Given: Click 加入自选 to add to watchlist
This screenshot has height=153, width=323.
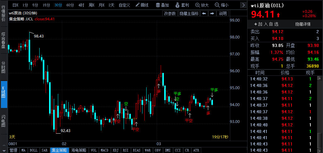Looking at the screenshot, I should tap(266, 24).
